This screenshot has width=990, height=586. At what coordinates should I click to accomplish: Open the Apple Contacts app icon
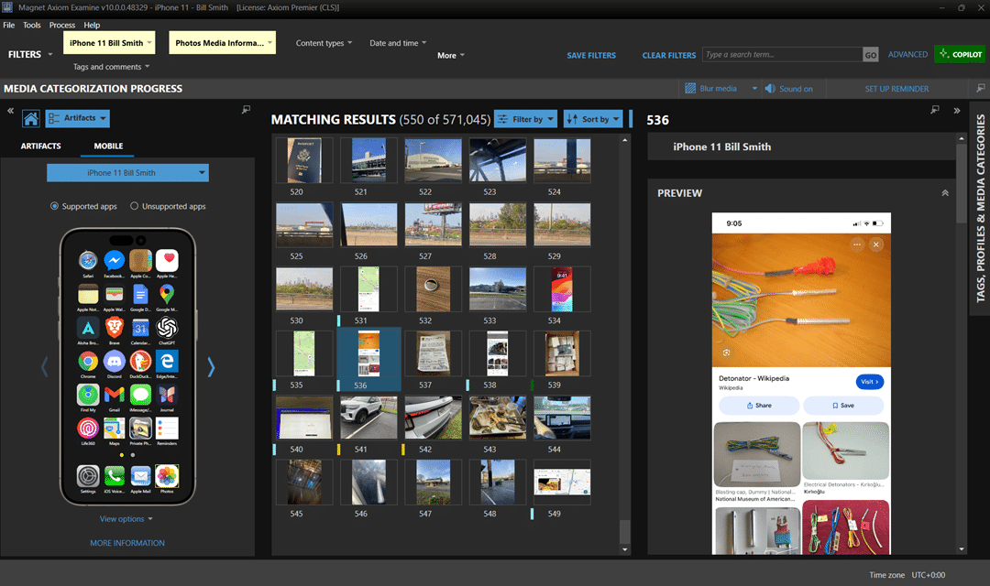[141, 260]
